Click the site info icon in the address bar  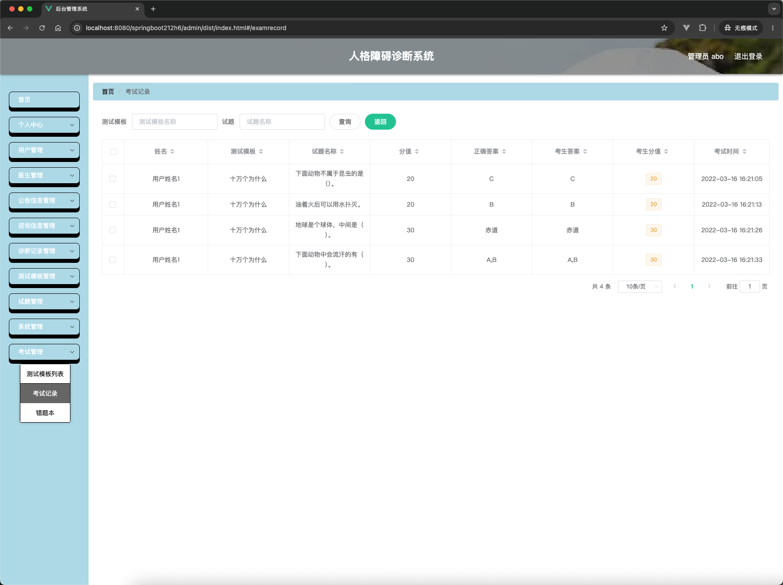click(x=77, y=28)
